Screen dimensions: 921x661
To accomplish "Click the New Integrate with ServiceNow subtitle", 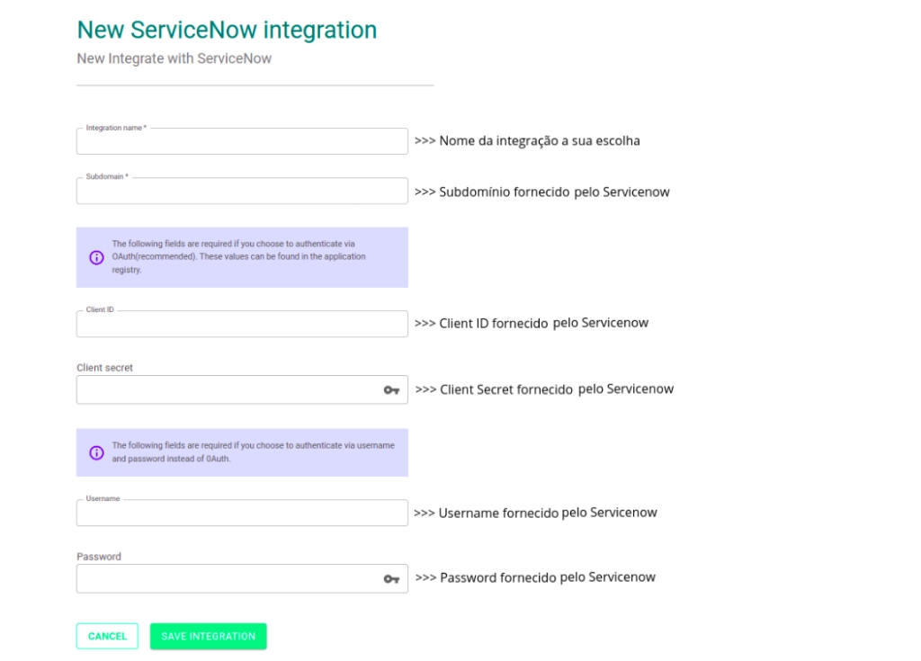I will (174, 58).
